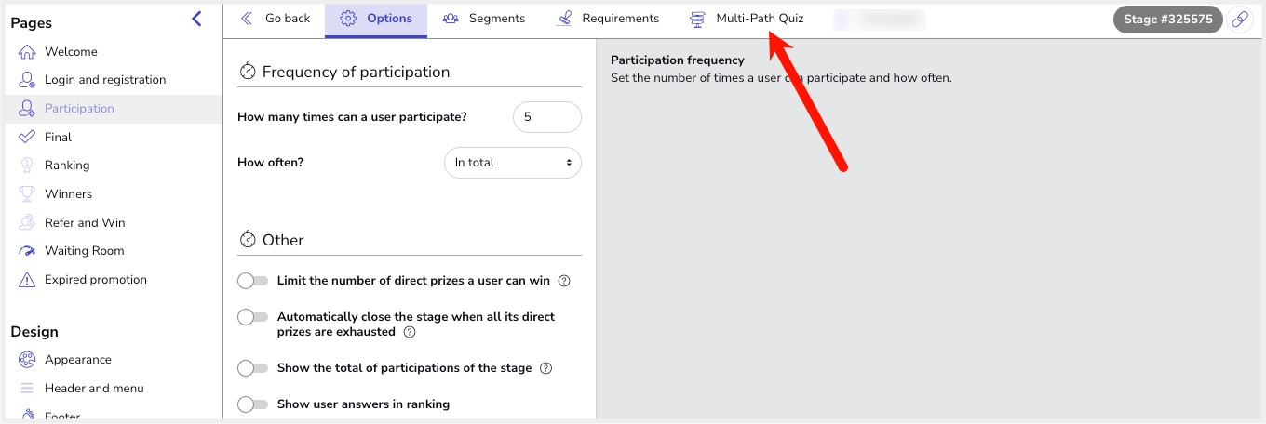Click the Appearance palette icon
This screenshot has width=1266, height=424.
27,360
